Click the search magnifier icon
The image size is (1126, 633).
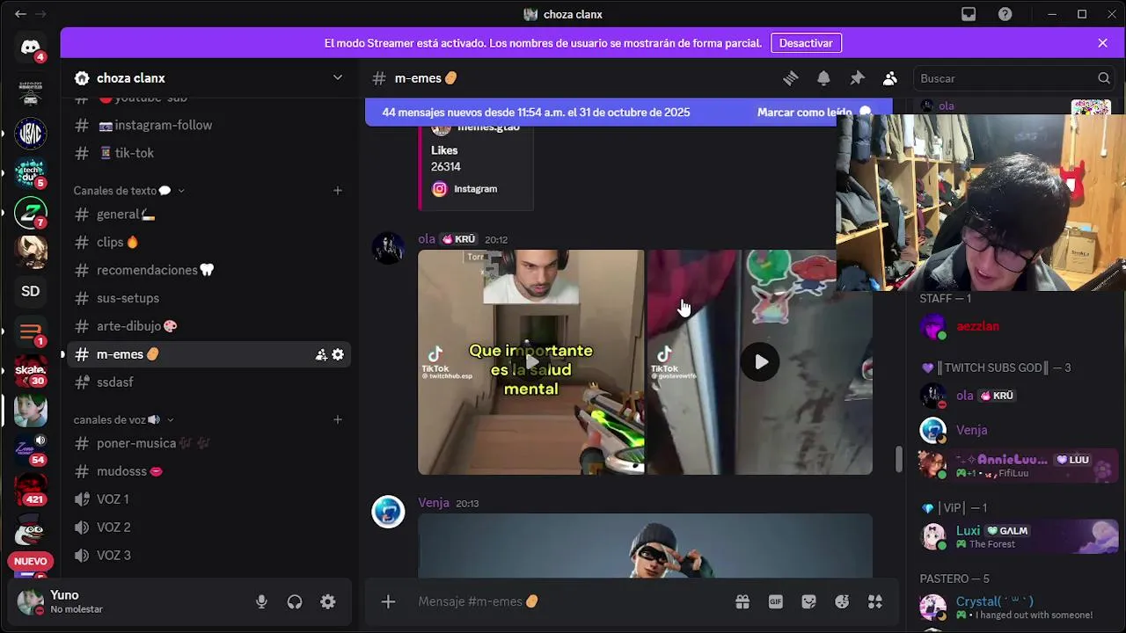[1104, 78]
